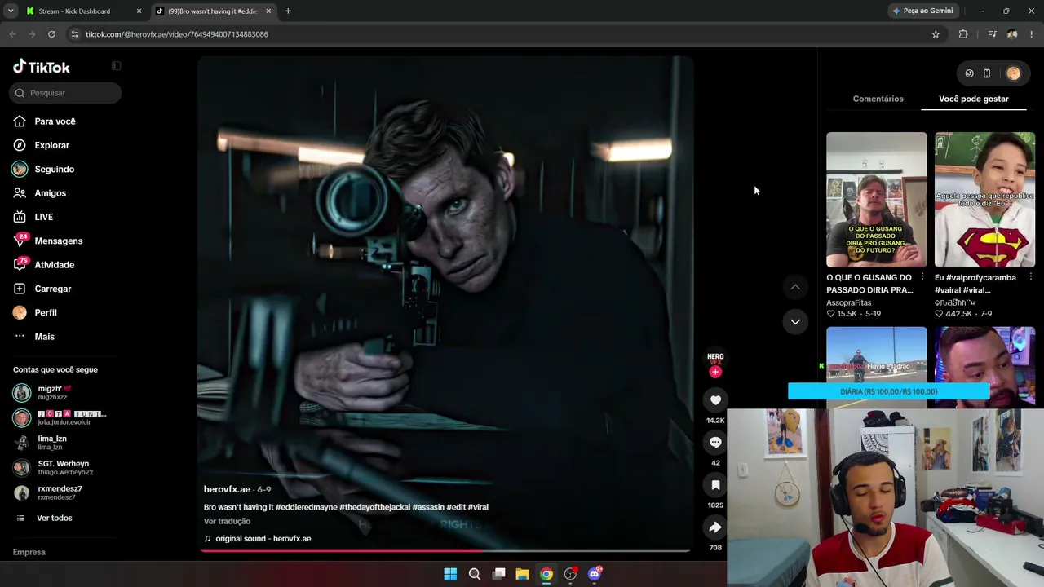Image resolution: width=1044 pixels, height=587 pixels.
Task: Open Mensagens inbox
Action: coord(58,241)
